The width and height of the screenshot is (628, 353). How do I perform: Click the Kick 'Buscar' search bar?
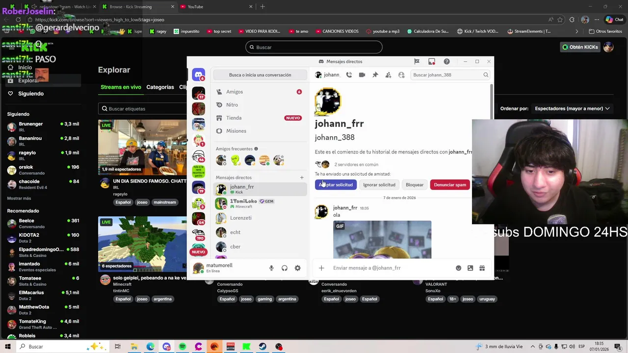click(x=314, y=47)
